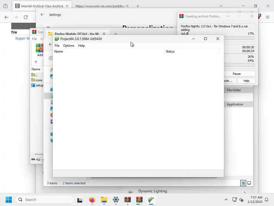274x206 pixels.
Task: Switch to the win-rar.com browser tab
Action: click(100, 6)
